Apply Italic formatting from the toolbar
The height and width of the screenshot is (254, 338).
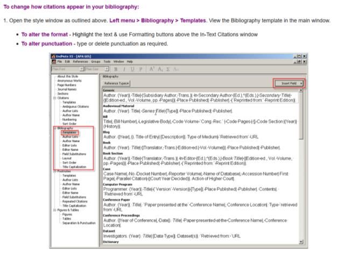(124, 69)
